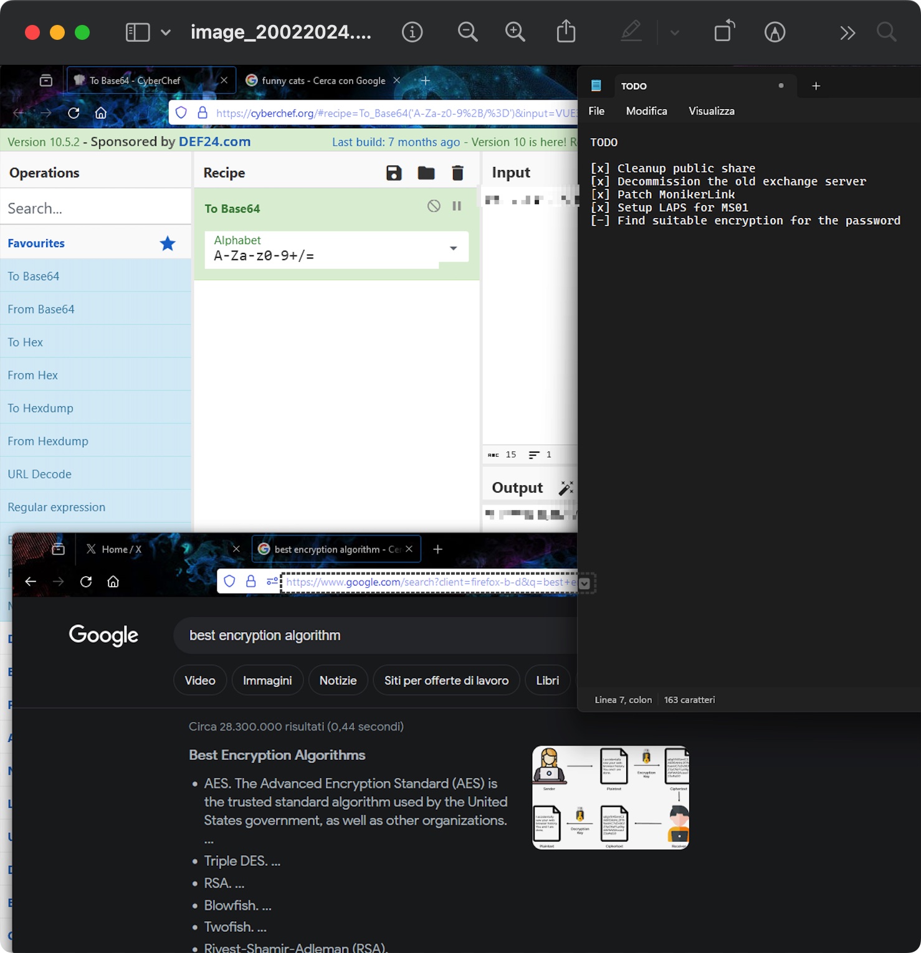Open Preview search magnifier
This screenshot has height=953, width=921.
(x=886, y=32)
